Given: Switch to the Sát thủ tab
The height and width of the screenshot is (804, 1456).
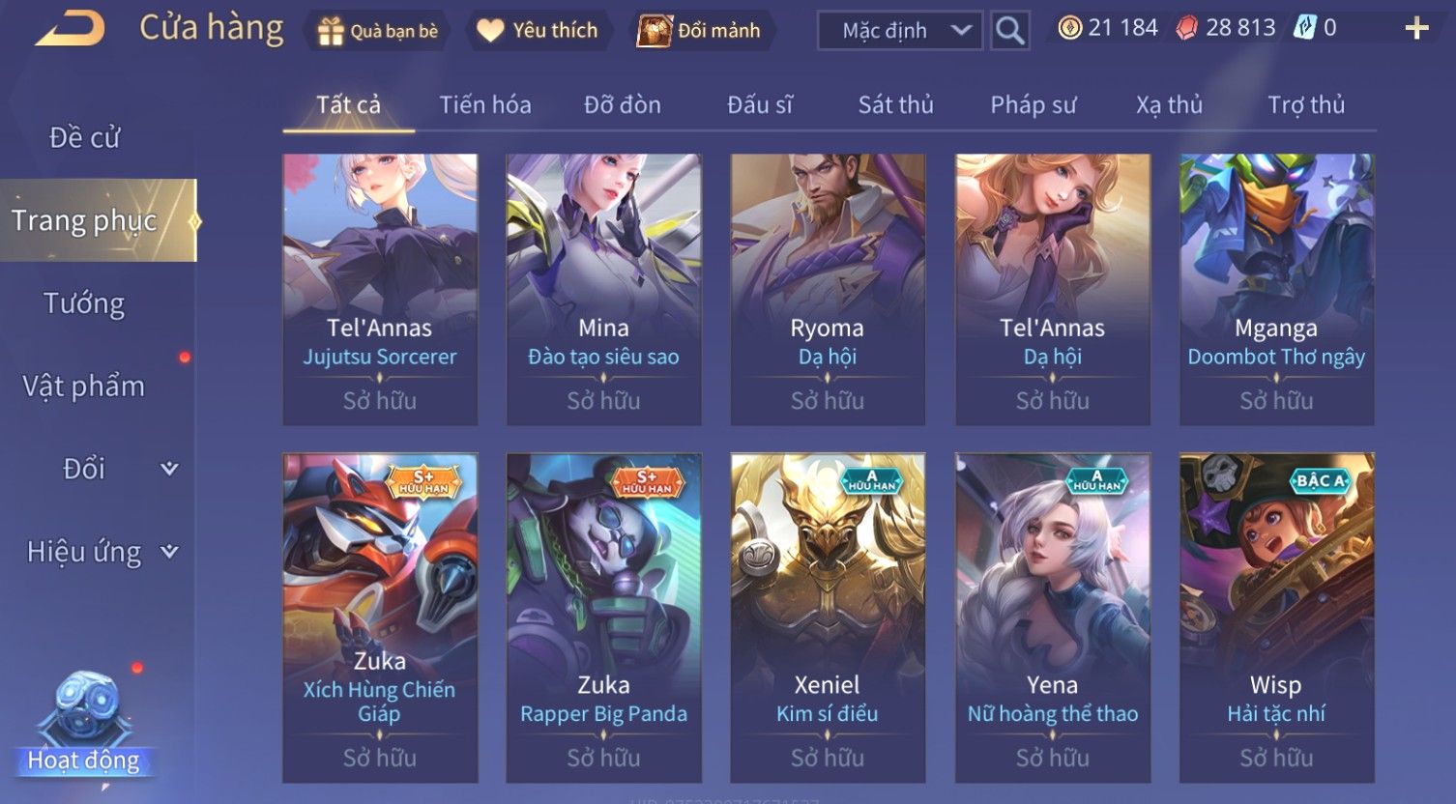Looking at the screenshot, I should point(895,105).
